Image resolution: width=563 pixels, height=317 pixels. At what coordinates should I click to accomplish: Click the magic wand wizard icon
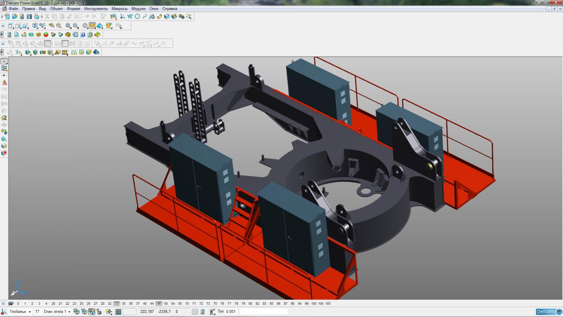point(189,16)
